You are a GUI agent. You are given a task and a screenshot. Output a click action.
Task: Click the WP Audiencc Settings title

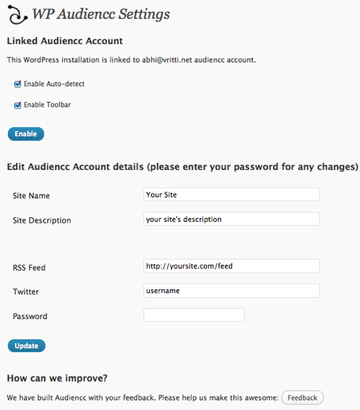pyautogui.click(x=100, y=14)
